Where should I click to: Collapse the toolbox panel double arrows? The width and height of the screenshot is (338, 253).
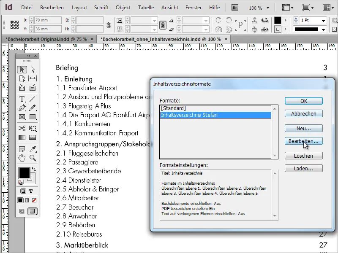[28, 56]
